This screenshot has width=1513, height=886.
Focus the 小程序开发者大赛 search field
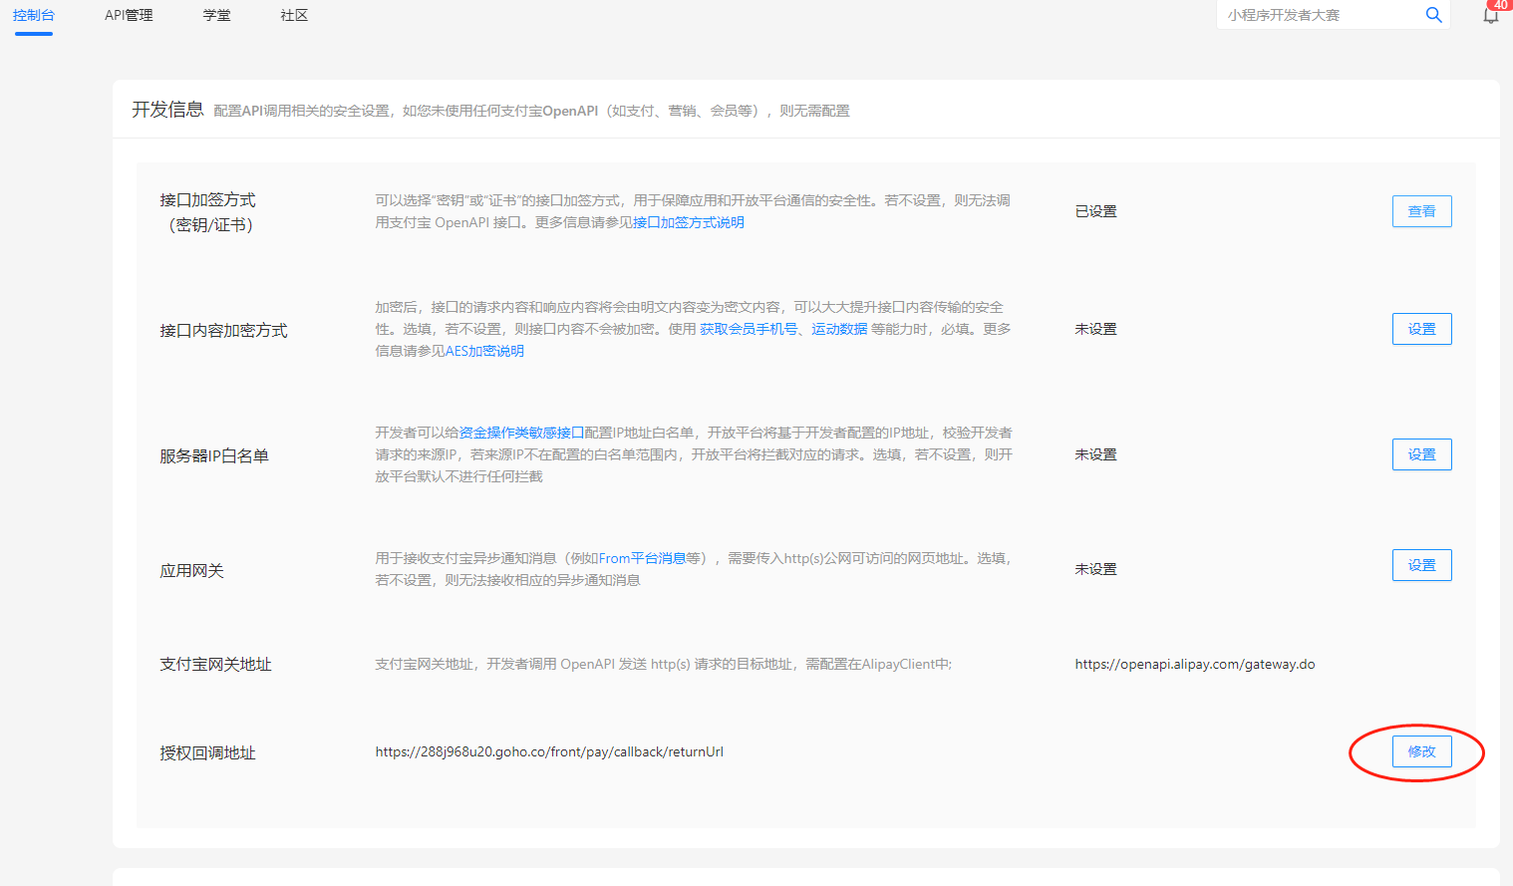[1318, 15]
